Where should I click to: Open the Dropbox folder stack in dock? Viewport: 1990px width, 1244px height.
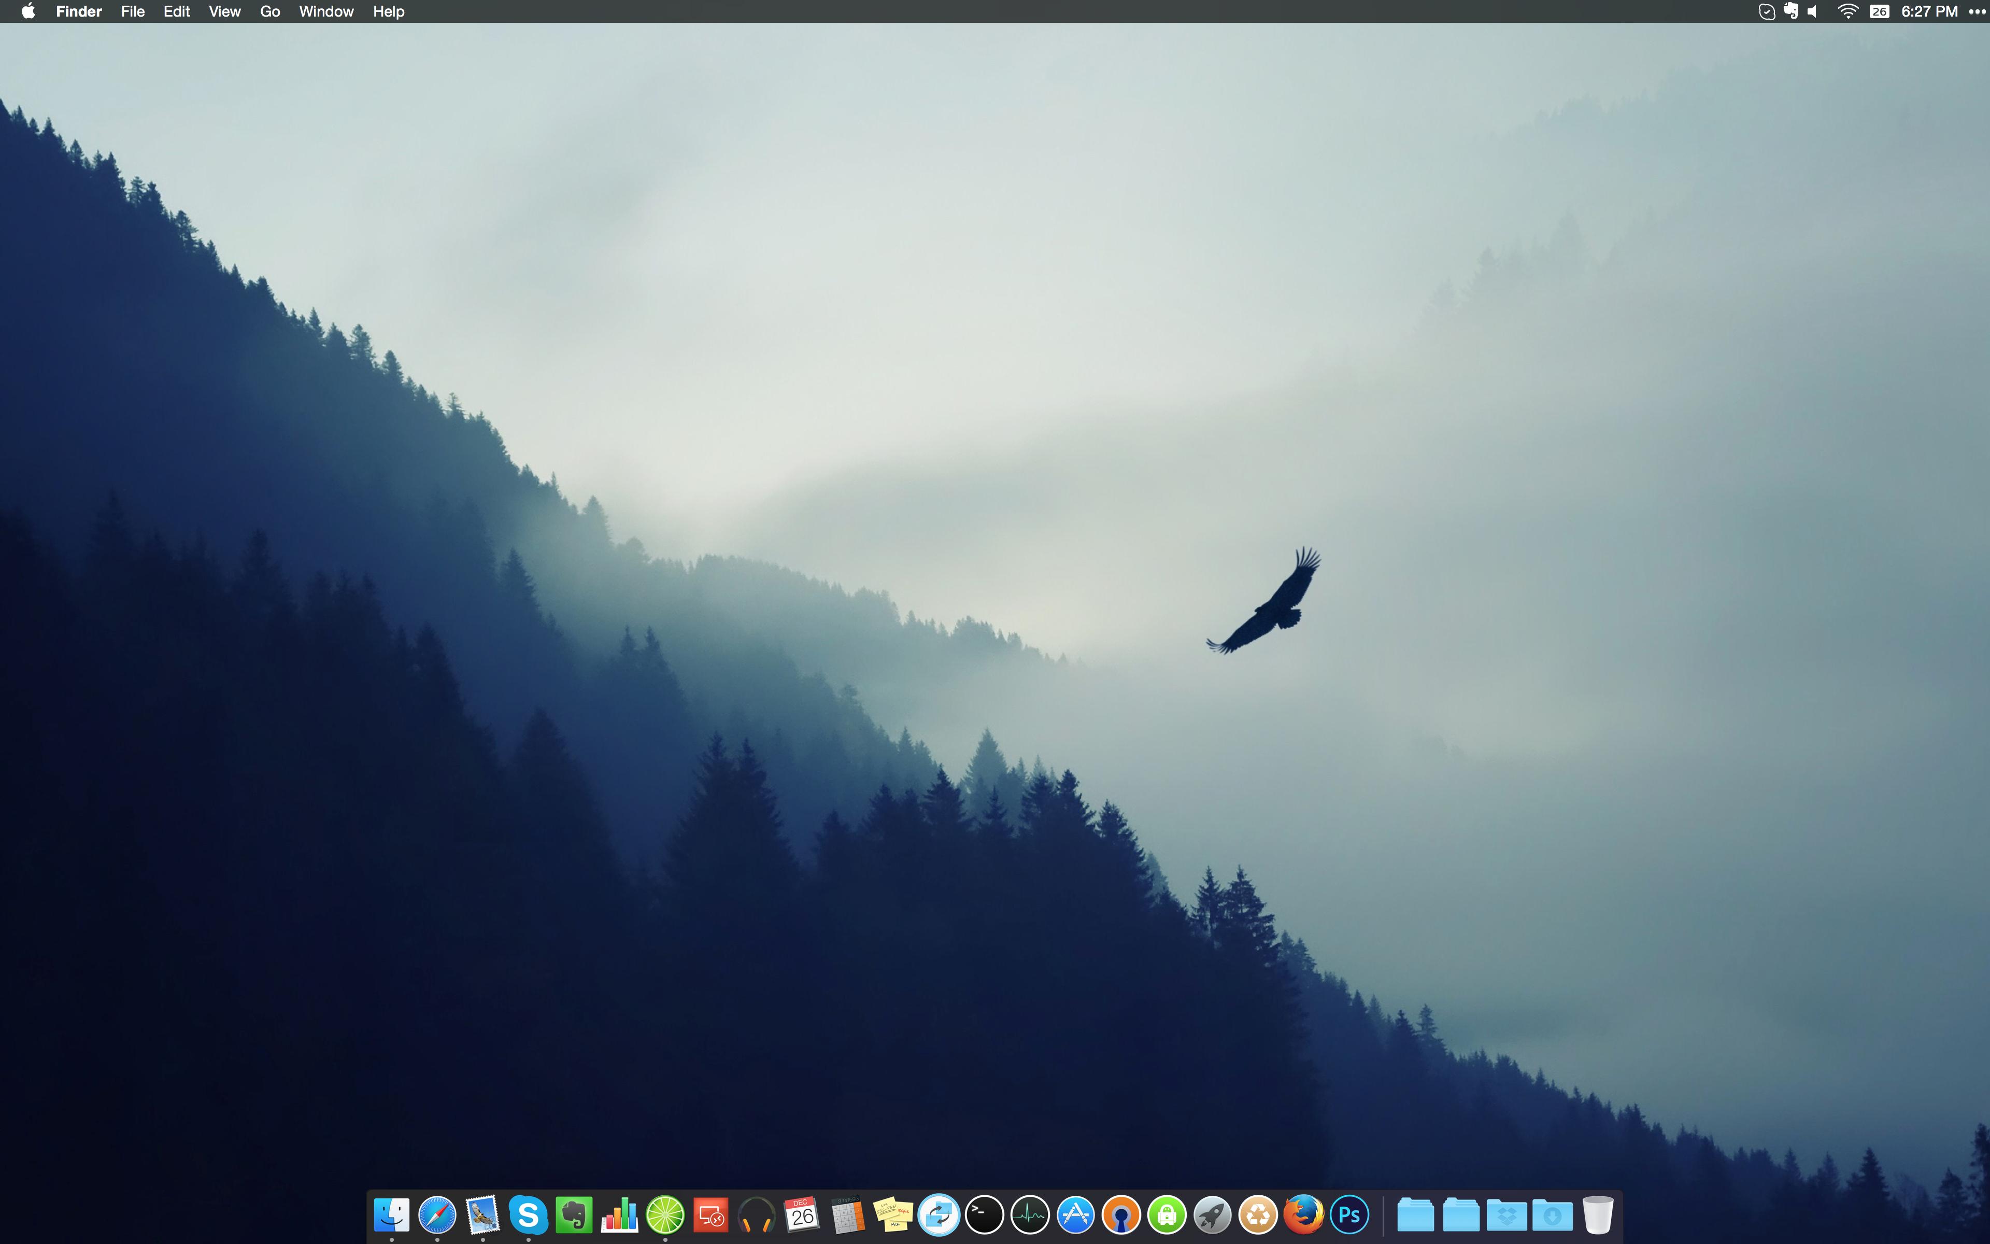(1506, 1214)
